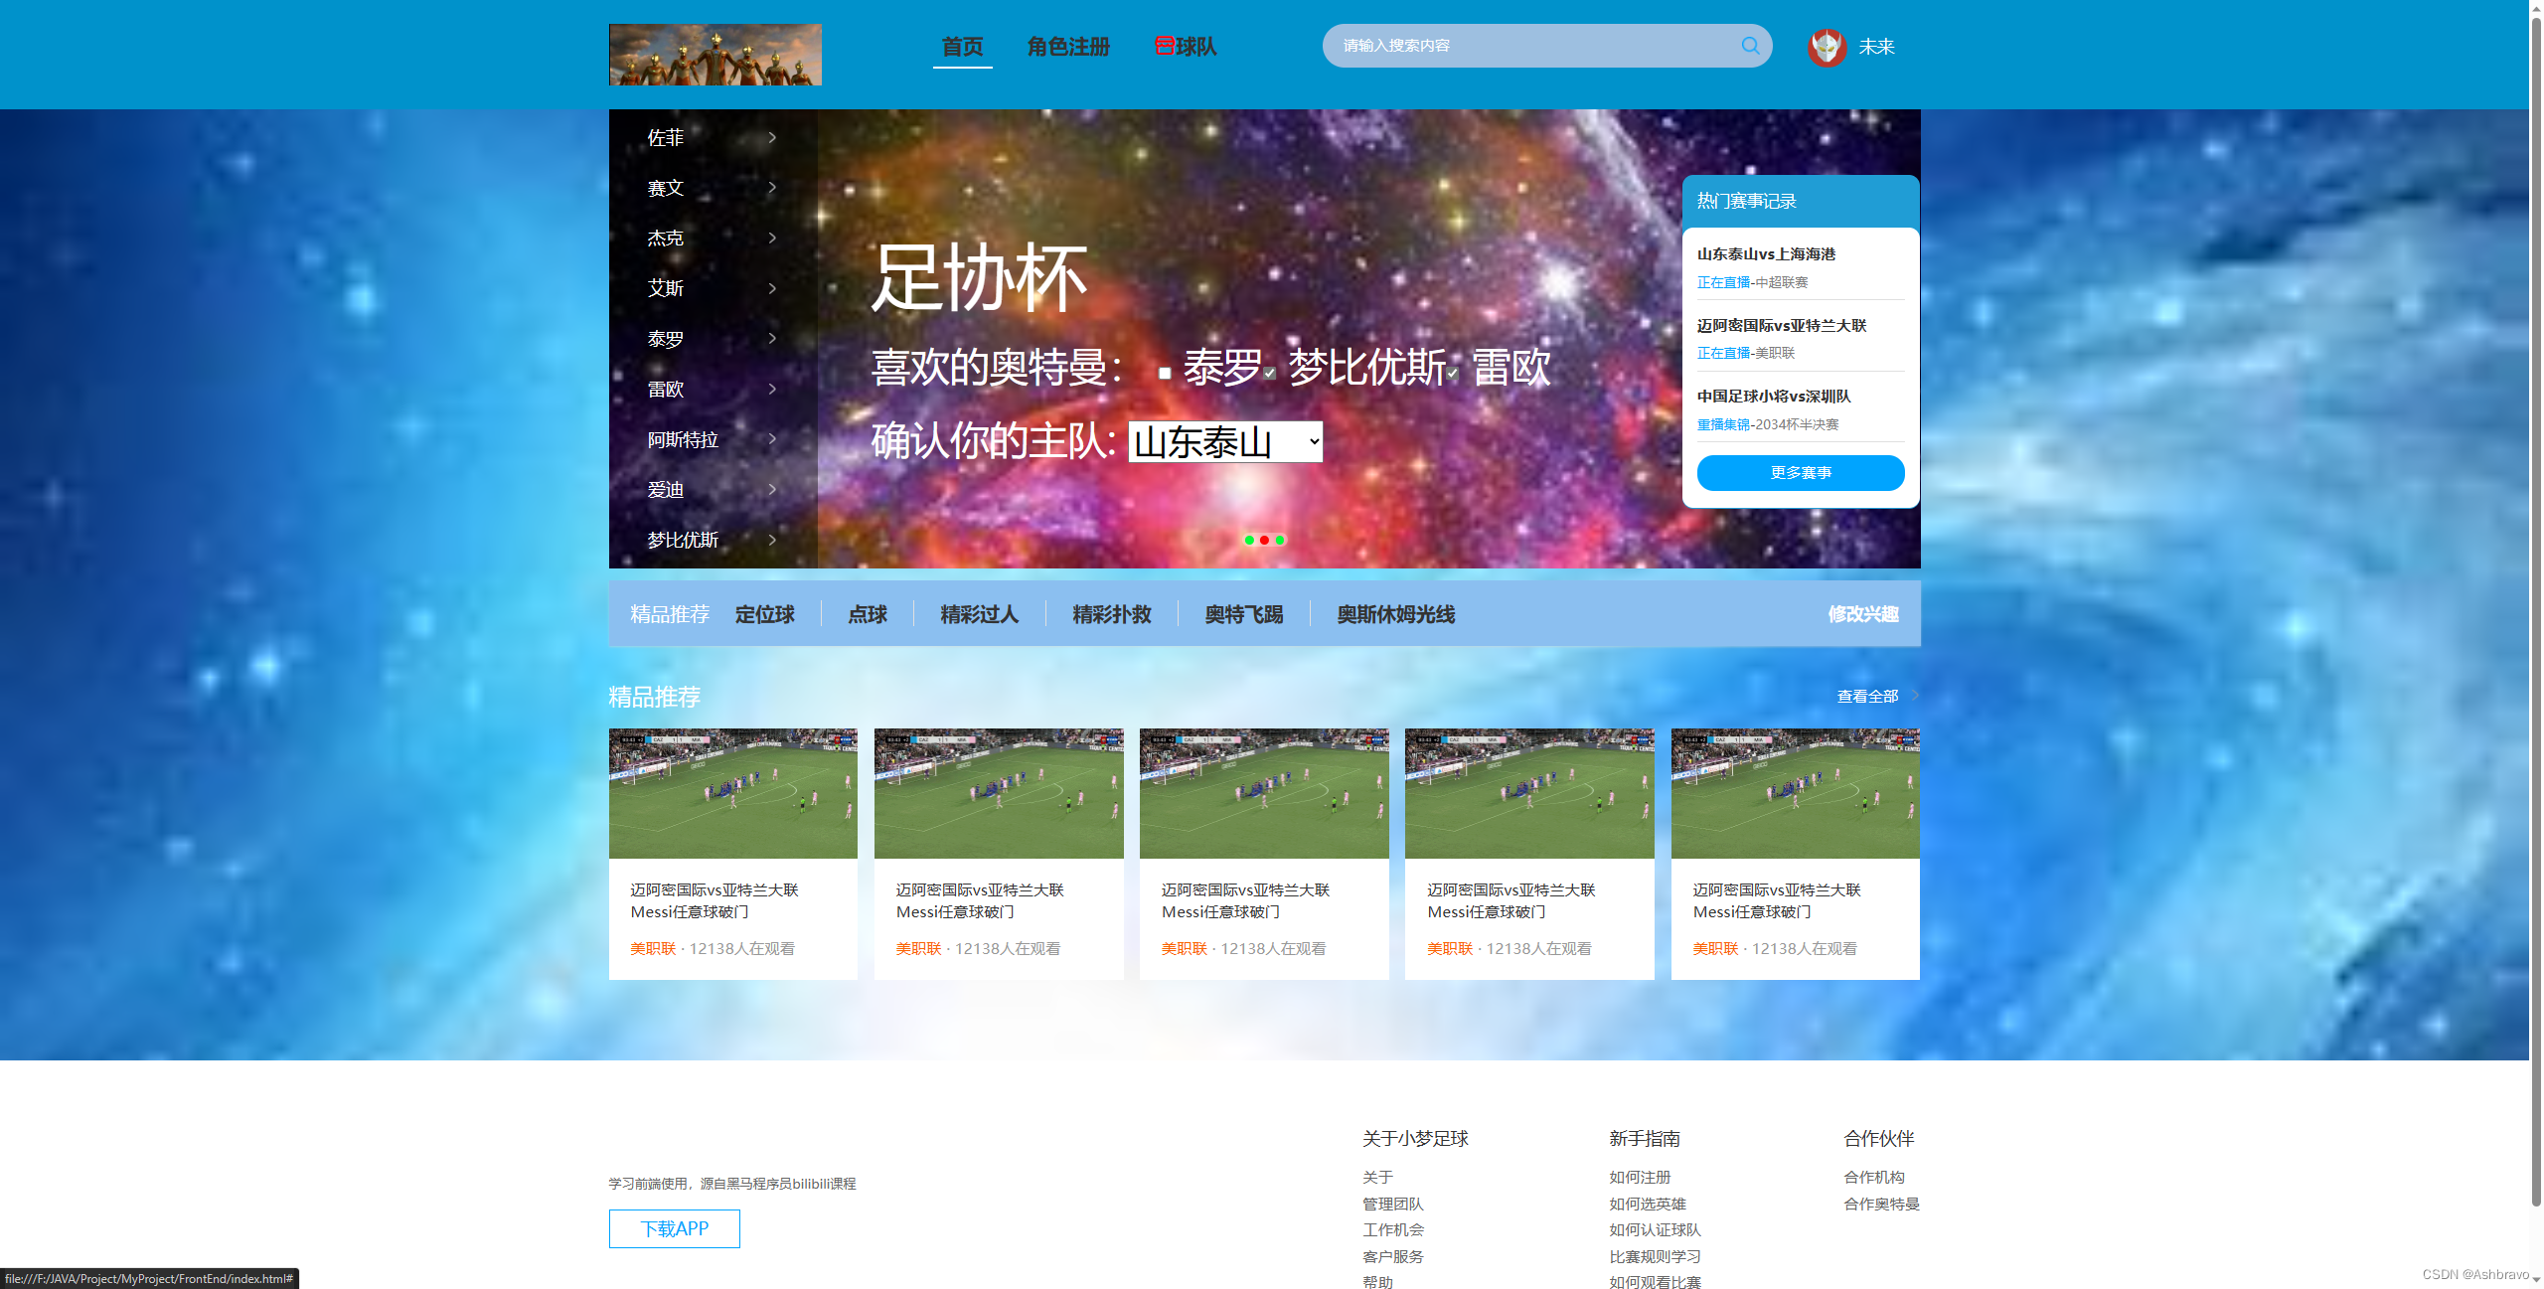Check the 泰罗 checkbox

1165,374
